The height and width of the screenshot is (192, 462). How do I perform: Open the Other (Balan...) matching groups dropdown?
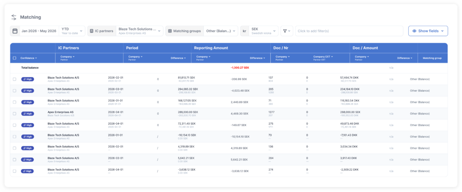point(221,31)
